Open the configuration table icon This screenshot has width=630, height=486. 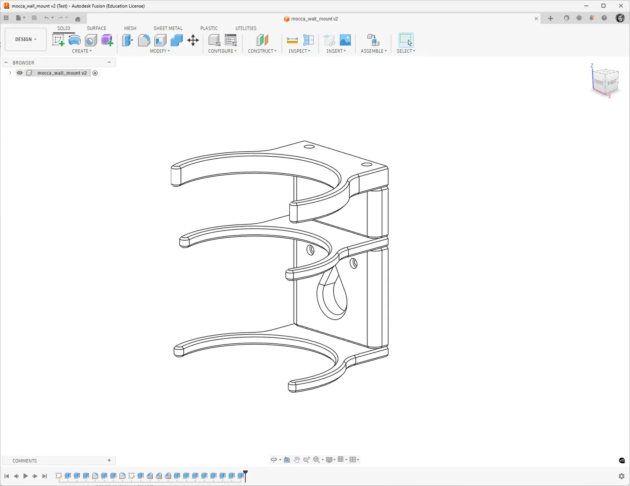231,40
